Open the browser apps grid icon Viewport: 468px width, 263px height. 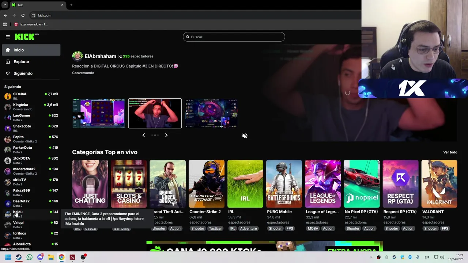pyautogui.click(x=5, y=24)
